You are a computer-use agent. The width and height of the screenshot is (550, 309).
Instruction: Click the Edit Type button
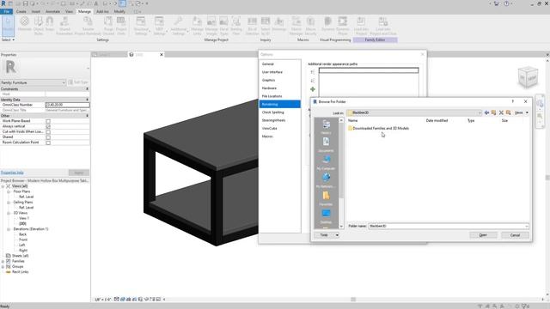[78, 82]
